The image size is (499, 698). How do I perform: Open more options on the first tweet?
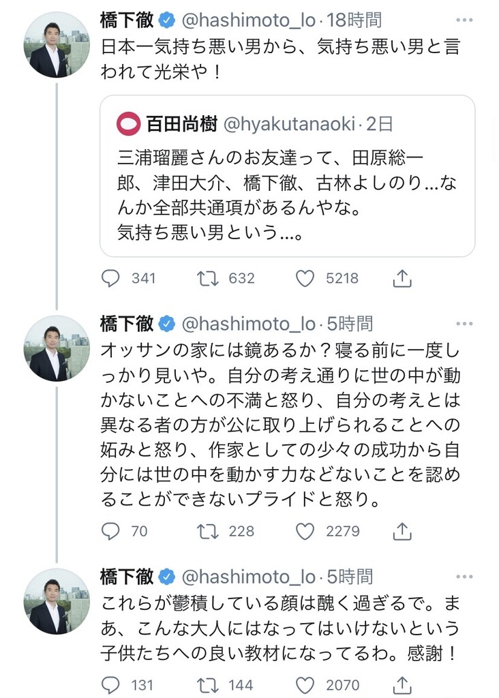(x=464, y=21)
